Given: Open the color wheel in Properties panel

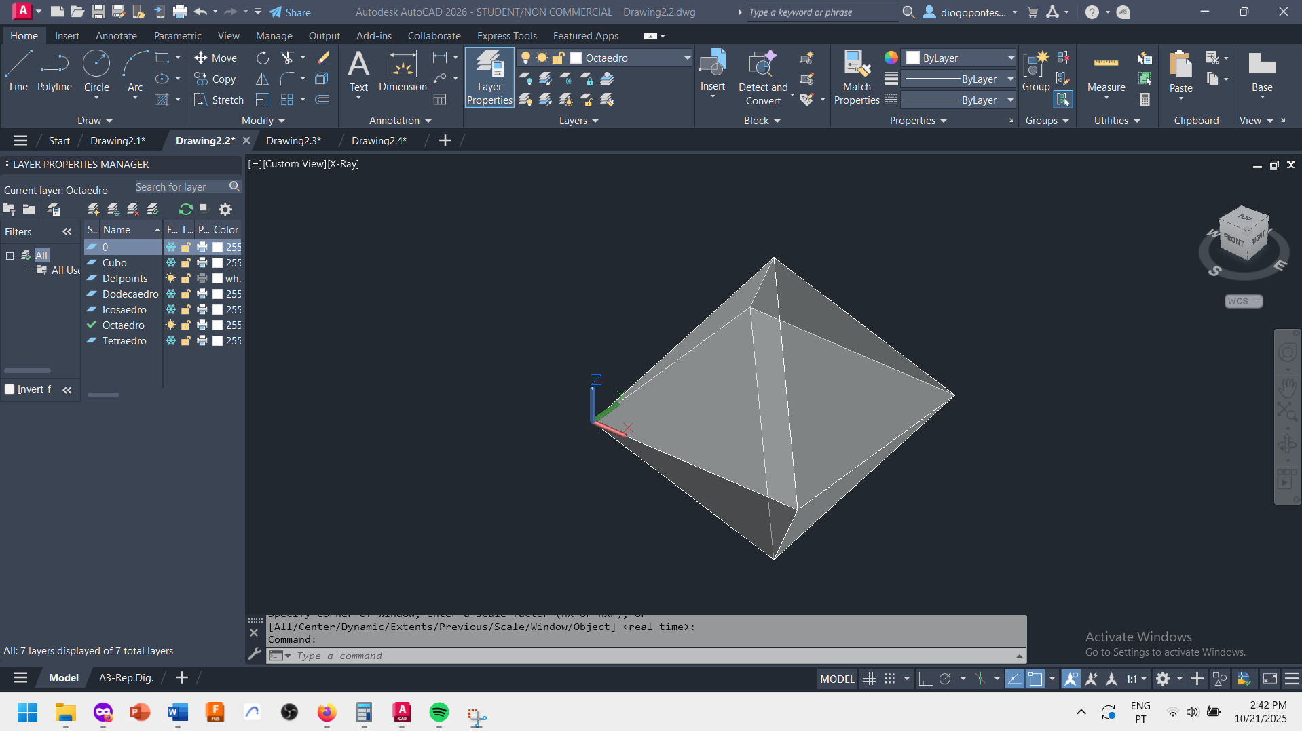Looking at the screenshot, I should [891, 58].
